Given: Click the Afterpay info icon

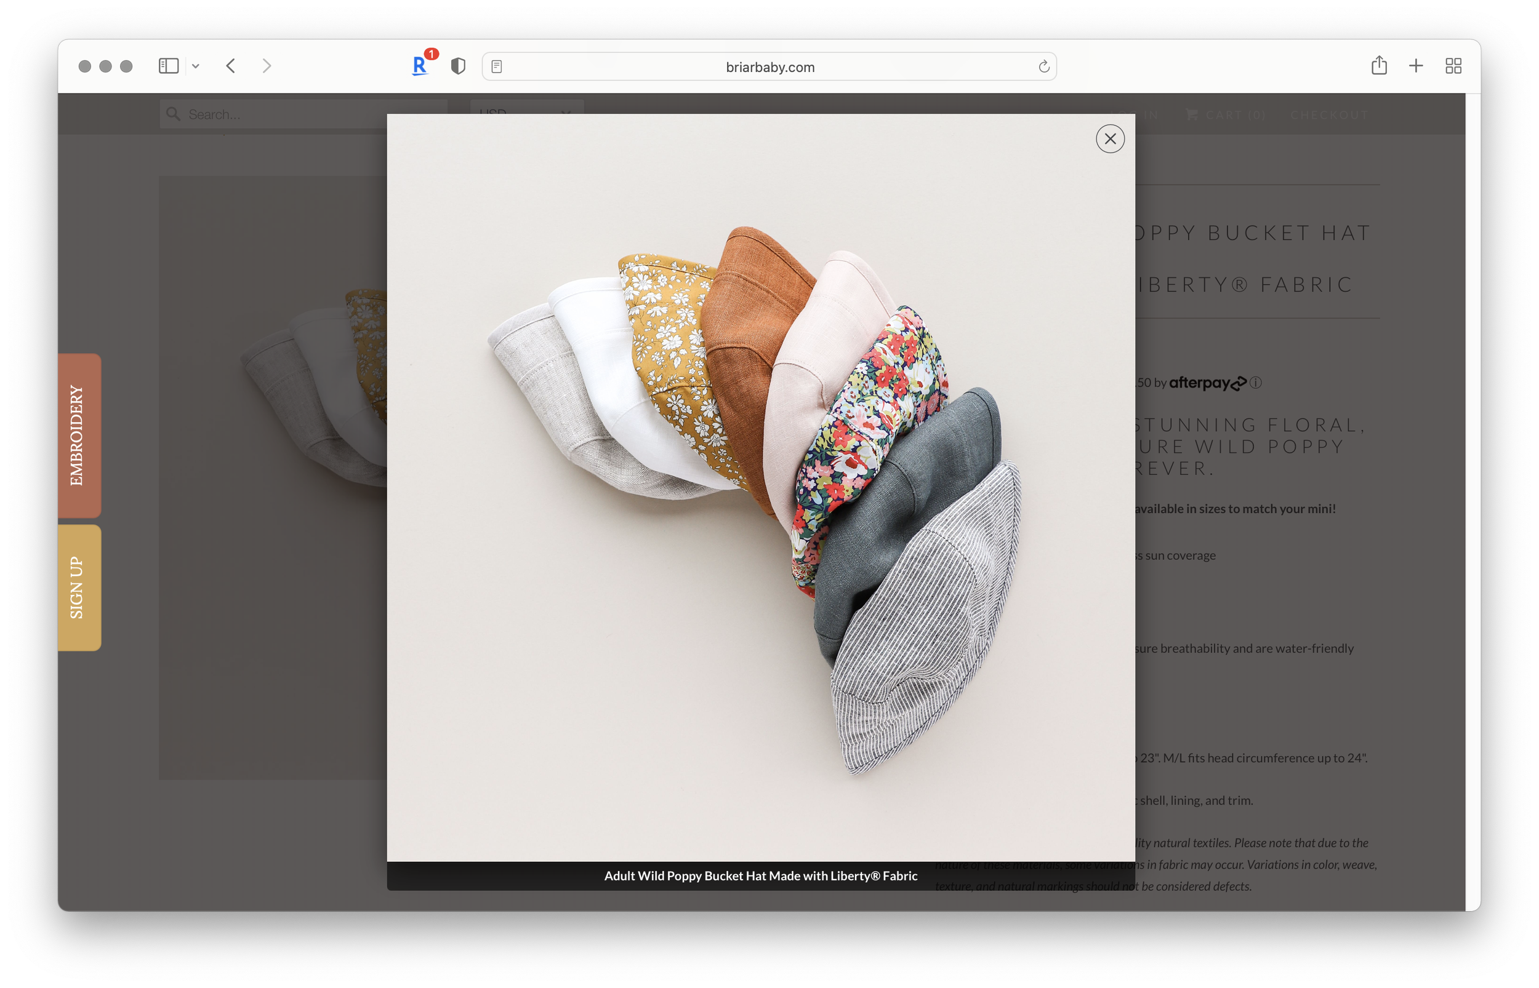Looking at the screenshot, I should coord(1256,383).
